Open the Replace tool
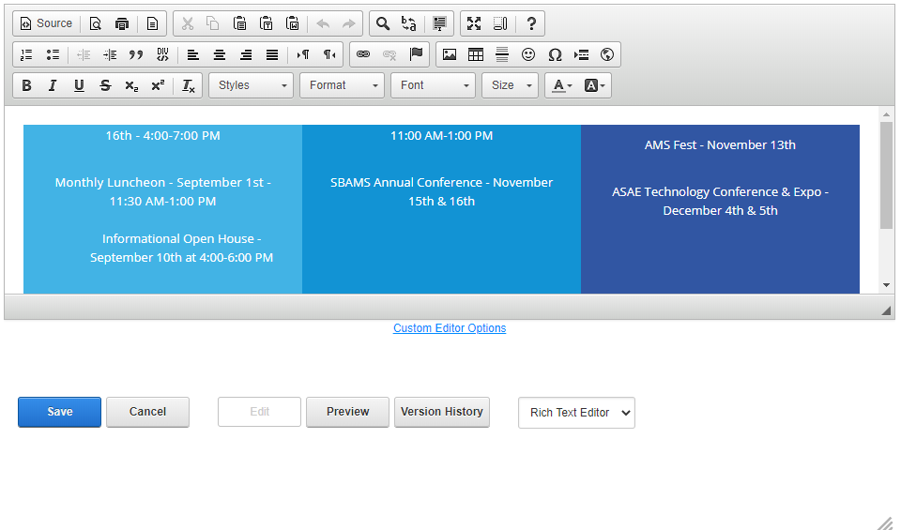 tap(409, 23)
